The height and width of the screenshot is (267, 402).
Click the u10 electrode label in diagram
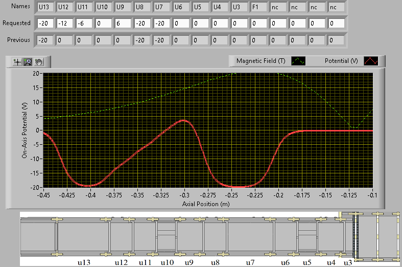[167, 262]
